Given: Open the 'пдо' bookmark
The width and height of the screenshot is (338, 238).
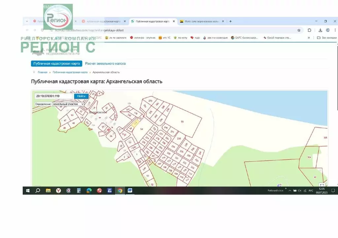Looking at the screenshot, I should (195, 38).
